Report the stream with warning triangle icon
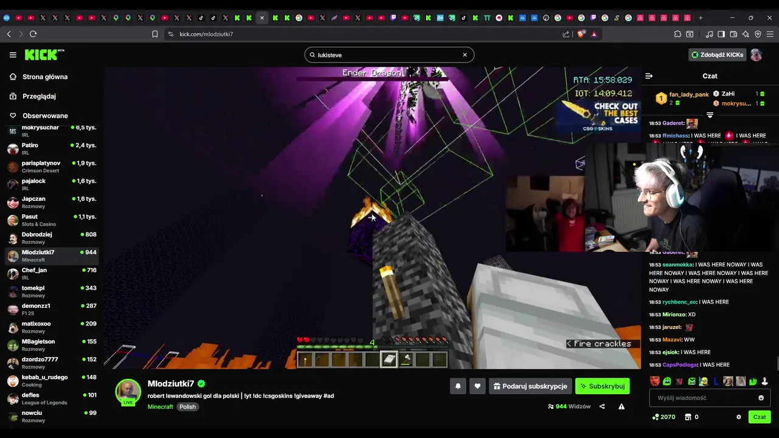Viewport: 779px width, 438px height. coord(621,406)
